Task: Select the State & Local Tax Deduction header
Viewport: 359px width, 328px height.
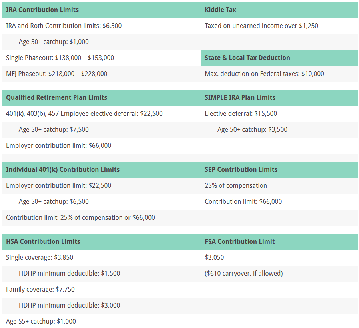Action: tap(247, 58)
